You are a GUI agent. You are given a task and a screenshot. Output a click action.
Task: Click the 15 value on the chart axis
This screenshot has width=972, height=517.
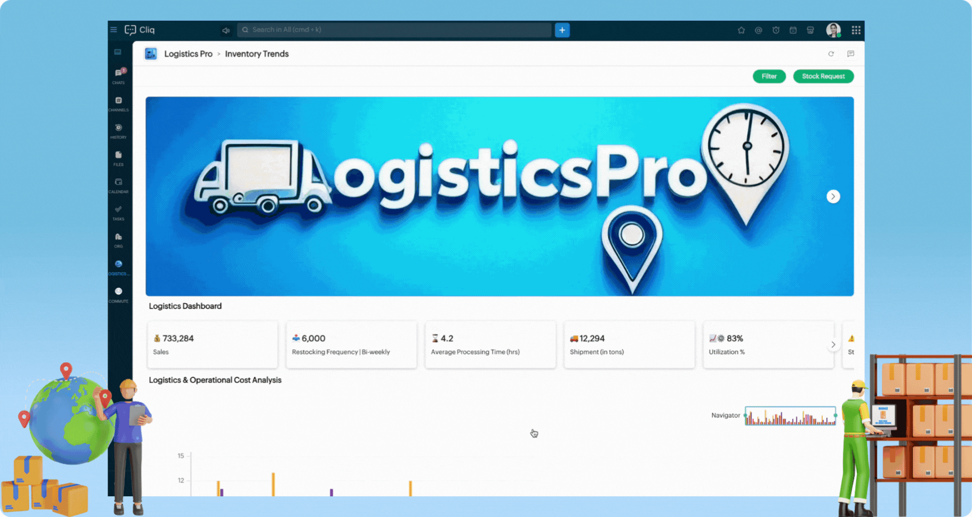181,456
